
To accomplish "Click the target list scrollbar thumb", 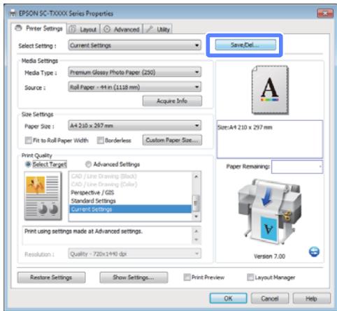I will click(196, 203).
